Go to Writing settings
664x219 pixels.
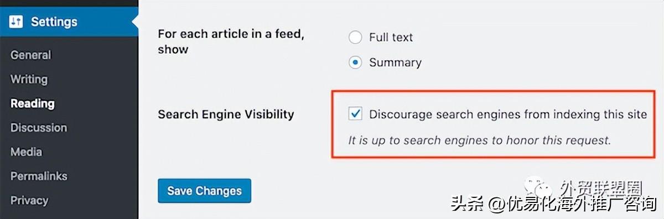pos(29,79)
